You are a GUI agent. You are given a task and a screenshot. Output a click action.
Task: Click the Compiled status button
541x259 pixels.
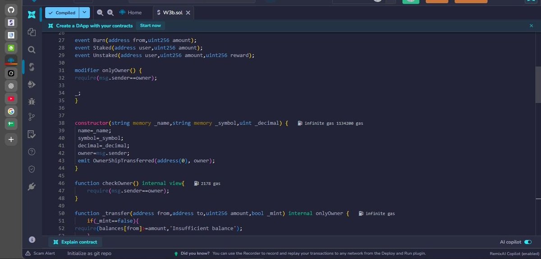pos(62,13)
